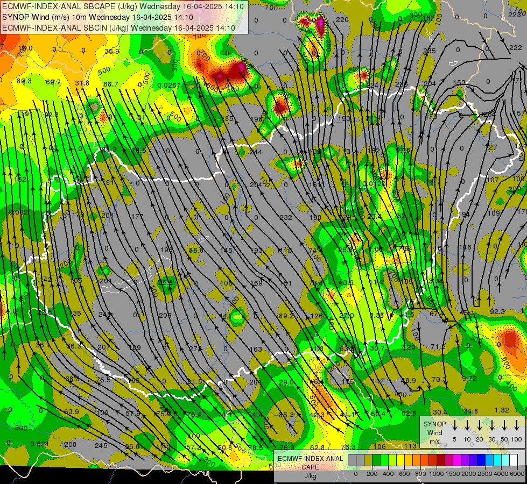Click the SBCAPE title line at top

(x=123, y=6)
